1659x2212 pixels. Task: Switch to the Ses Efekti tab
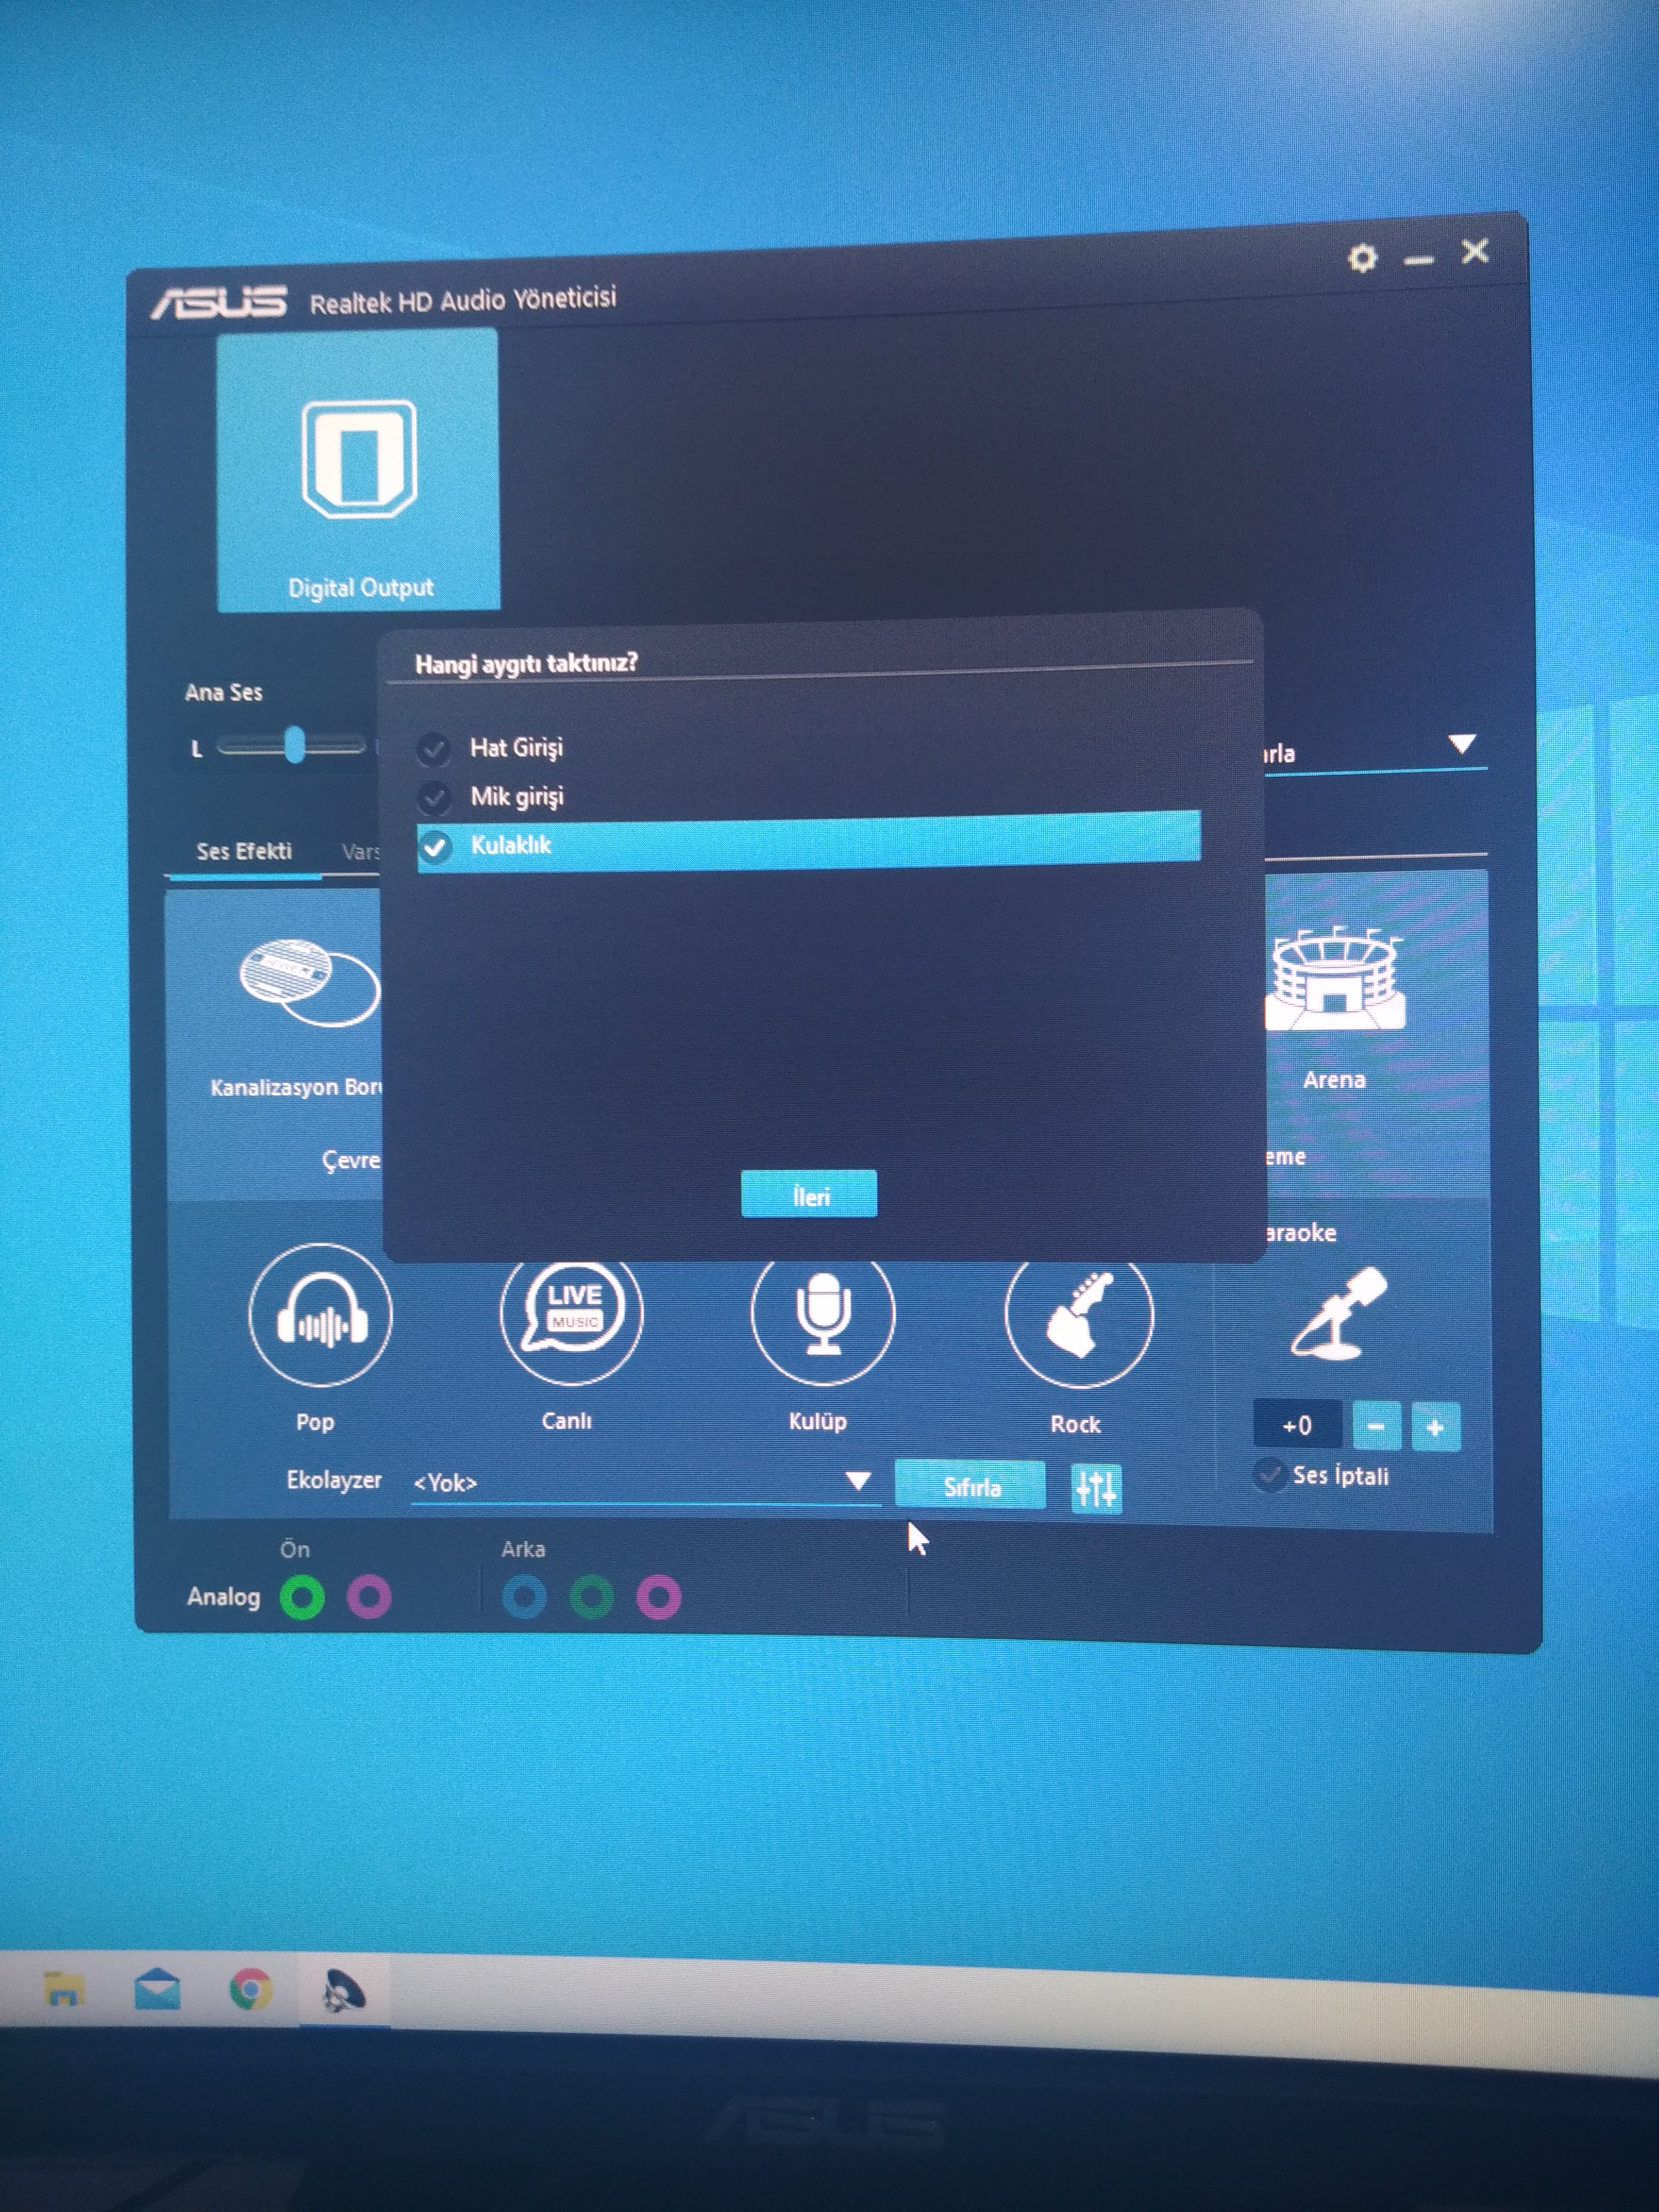point(244,852)
